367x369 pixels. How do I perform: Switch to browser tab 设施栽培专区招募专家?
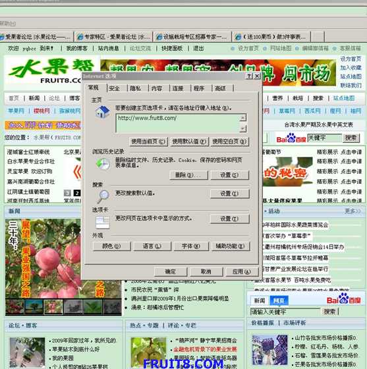[x=192, y=37]
